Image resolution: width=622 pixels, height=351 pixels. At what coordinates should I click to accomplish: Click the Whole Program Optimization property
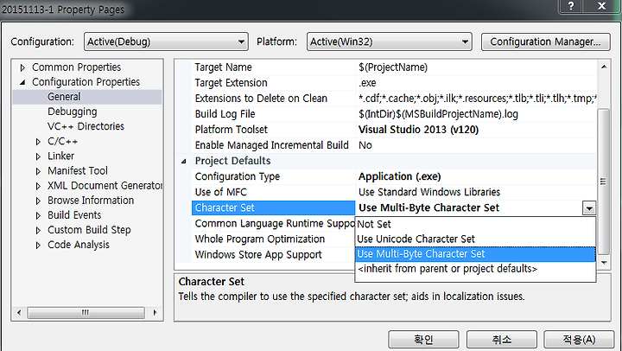point(260,239)
